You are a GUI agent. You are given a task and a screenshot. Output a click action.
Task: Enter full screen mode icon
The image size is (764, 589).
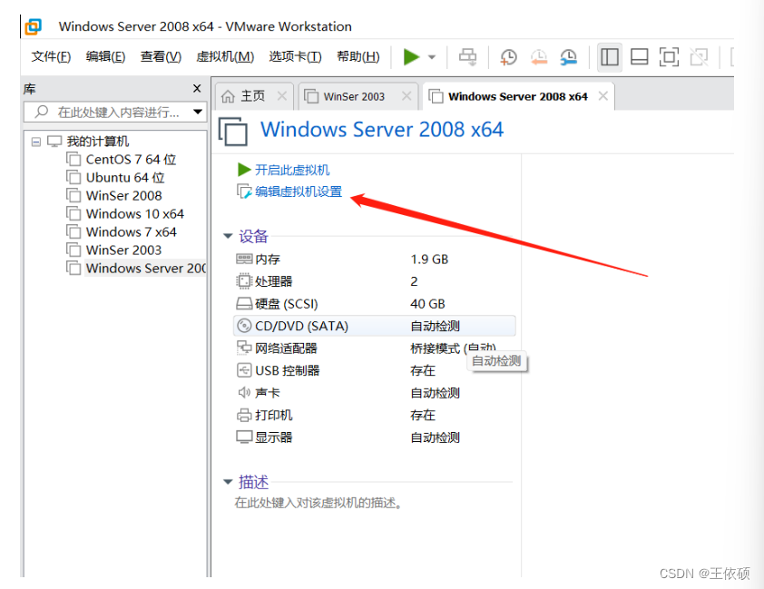pos(669,57)
